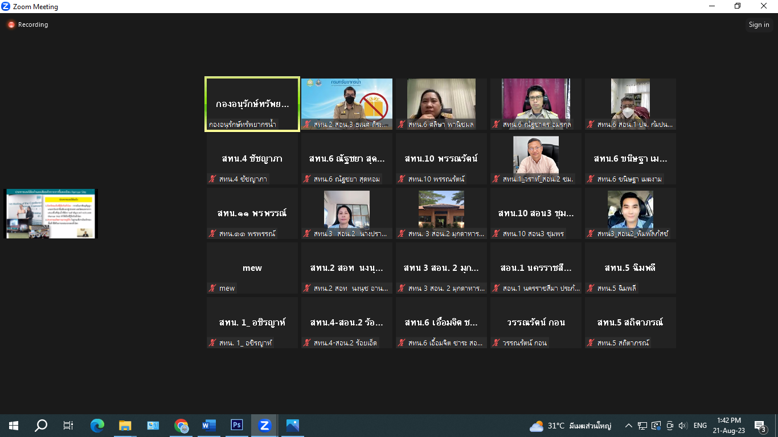
Task: Click muted mic icon on สทน.4 ชัชญาภา
Action: pos(212,179)
